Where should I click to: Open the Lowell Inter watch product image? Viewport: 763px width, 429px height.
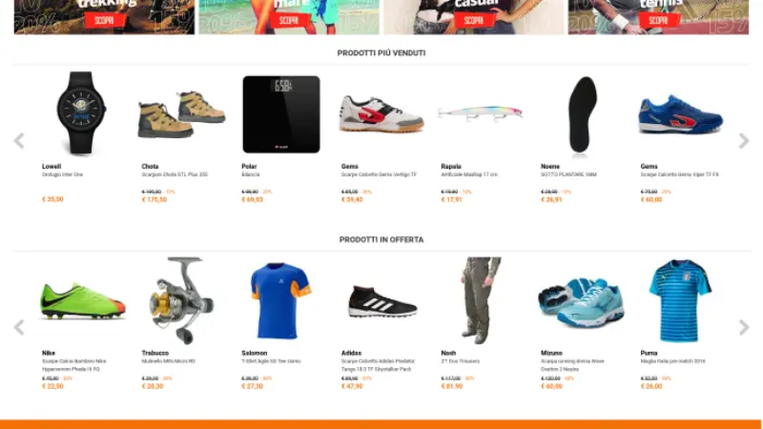pyautogui.click(x=81, y=113)
